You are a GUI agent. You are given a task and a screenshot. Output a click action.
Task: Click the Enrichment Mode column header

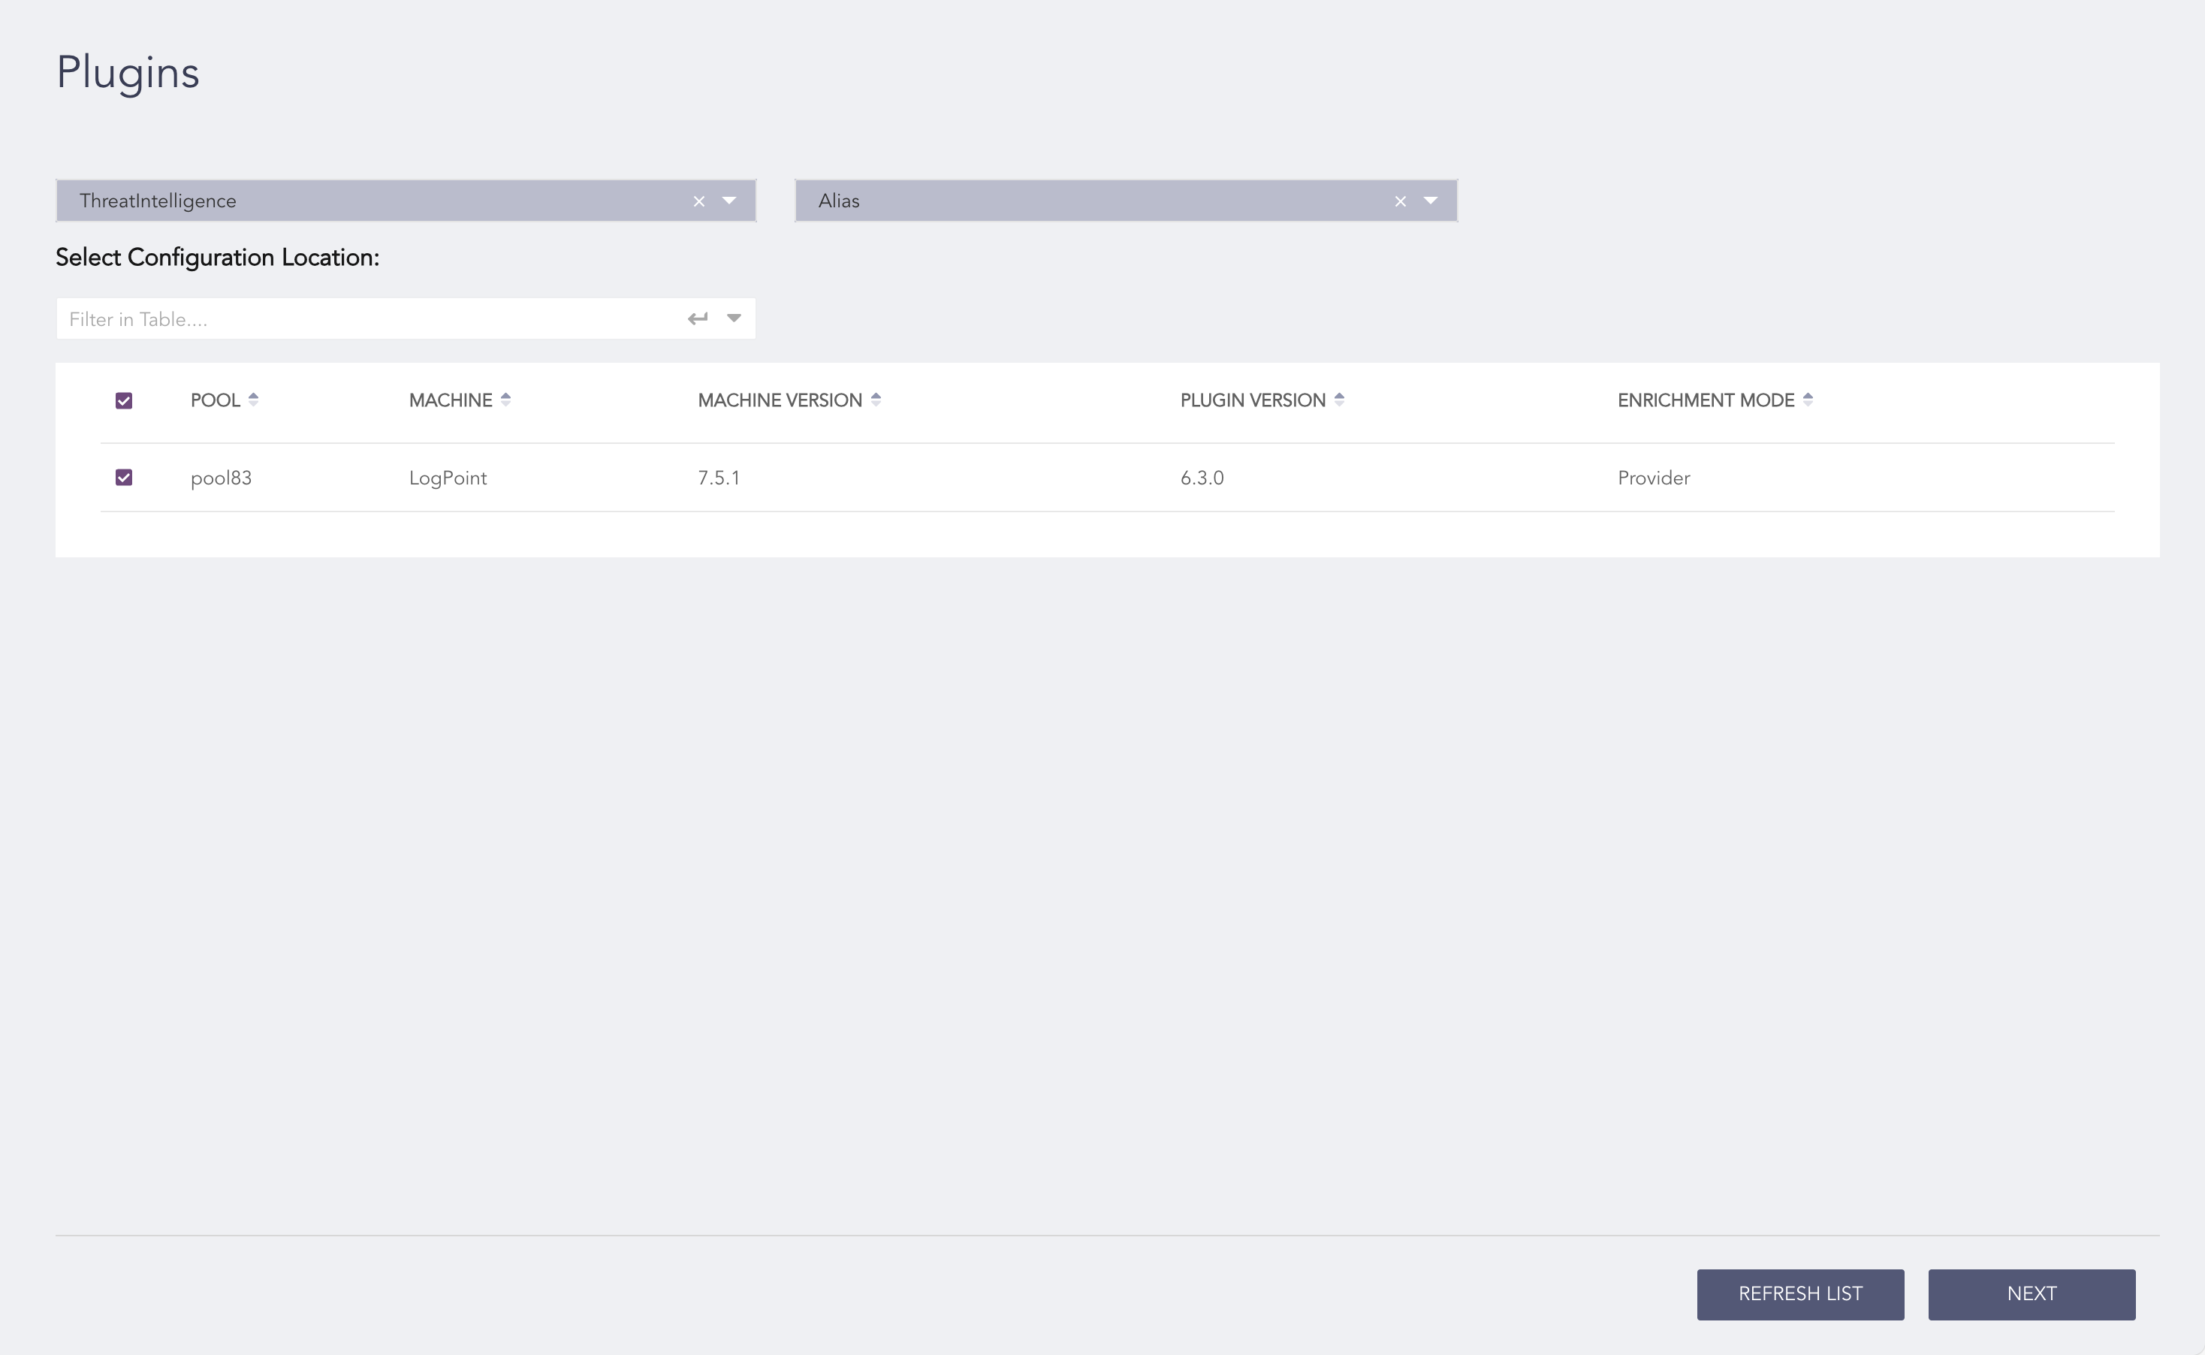tap(1705, 400)
